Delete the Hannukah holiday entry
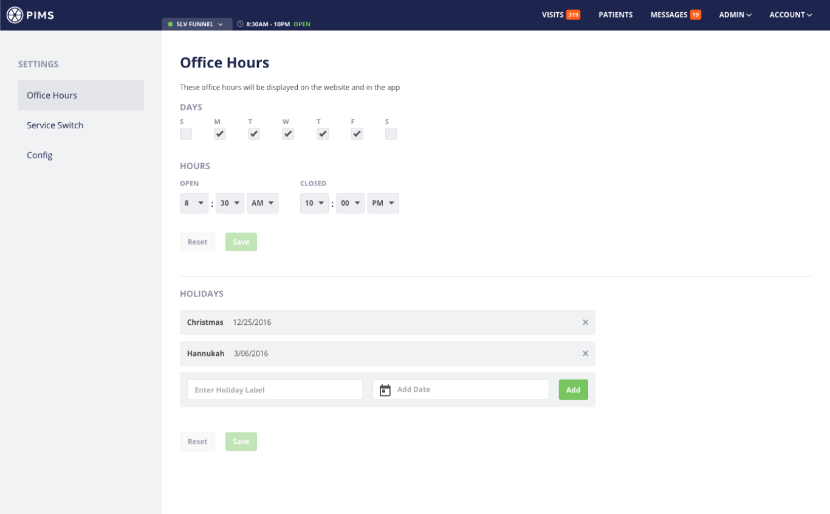 coord(585,353)
